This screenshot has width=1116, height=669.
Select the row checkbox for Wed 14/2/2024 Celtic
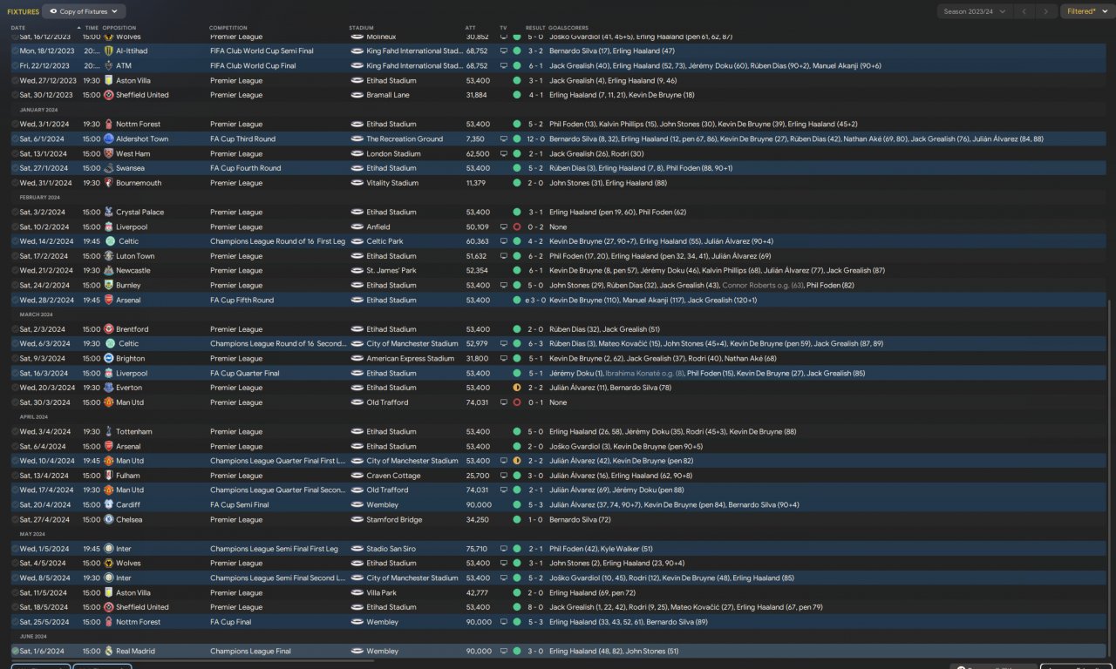pyautogui.click(x=15, y=241)
